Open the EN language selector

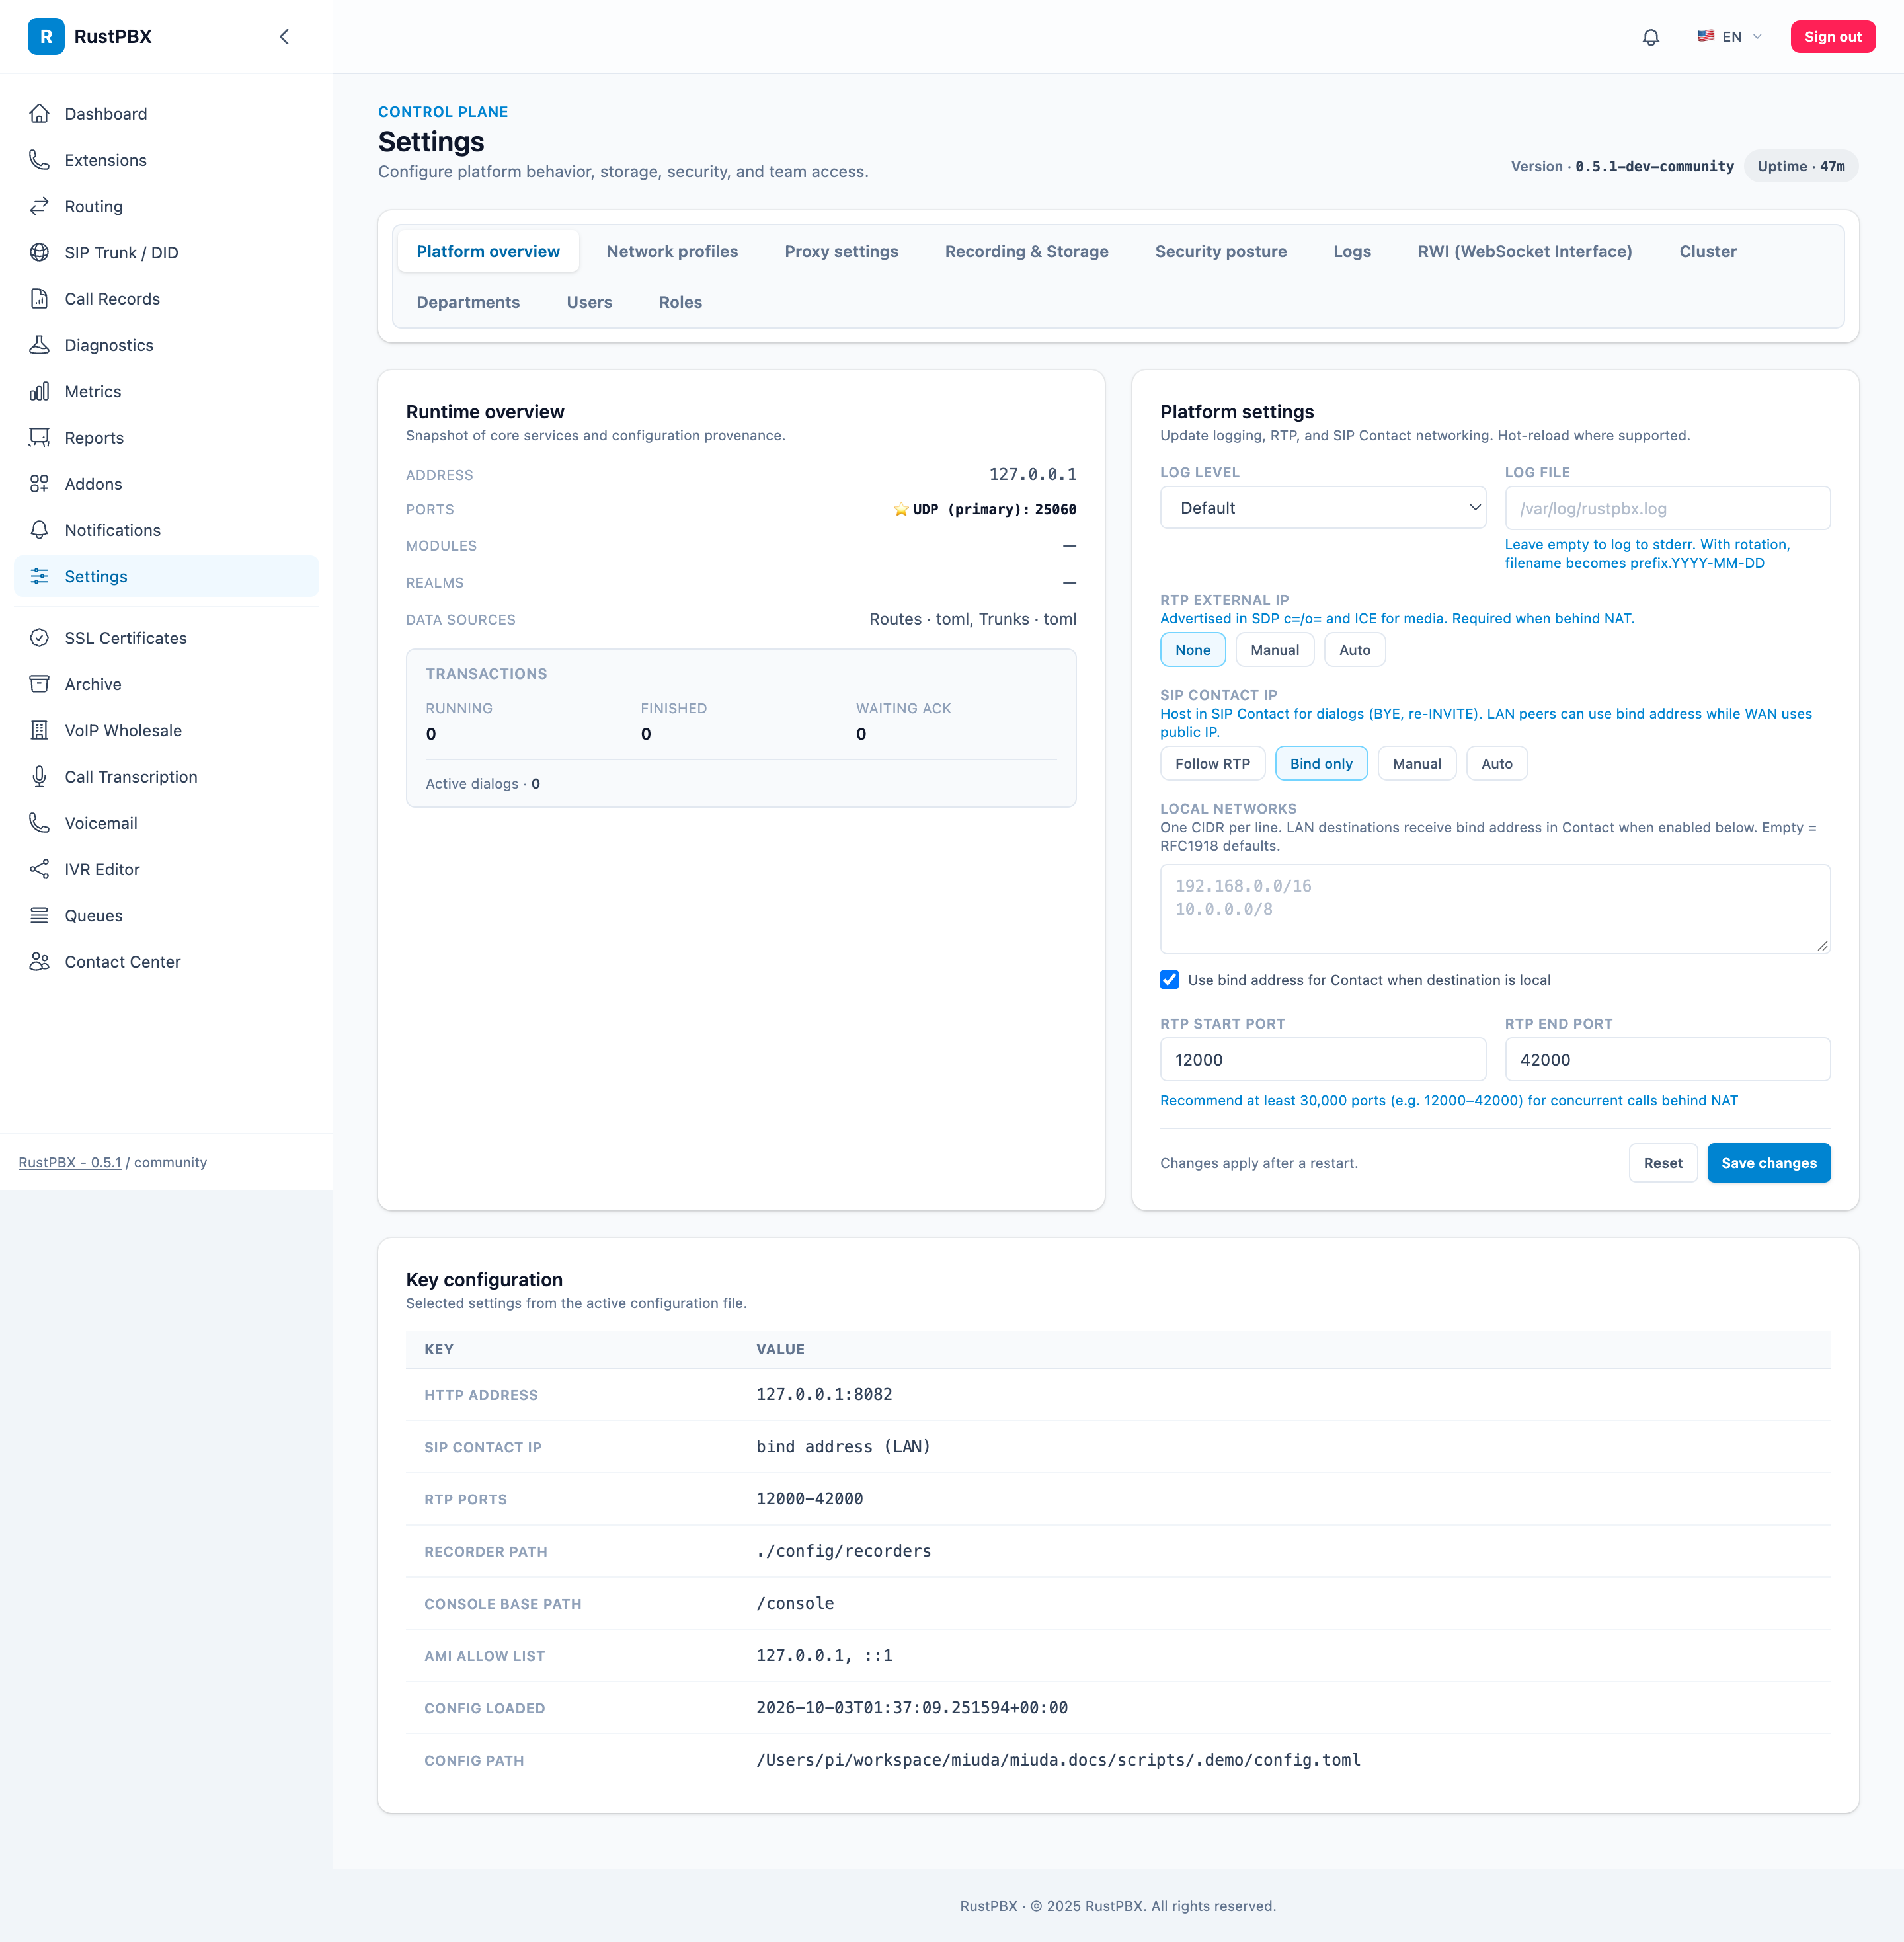(1729, 37)
